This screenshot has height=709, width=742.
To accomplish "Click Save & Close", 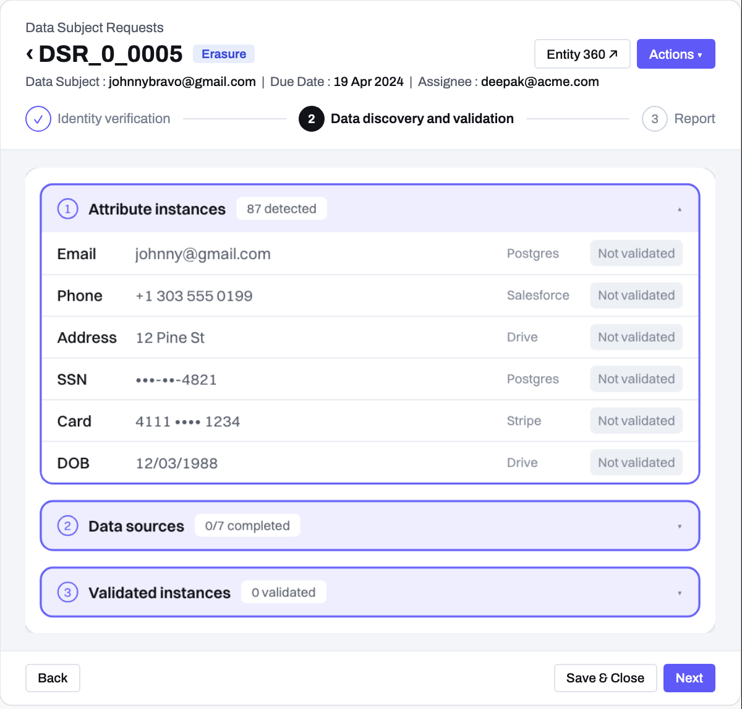I will tap(605, 678).
